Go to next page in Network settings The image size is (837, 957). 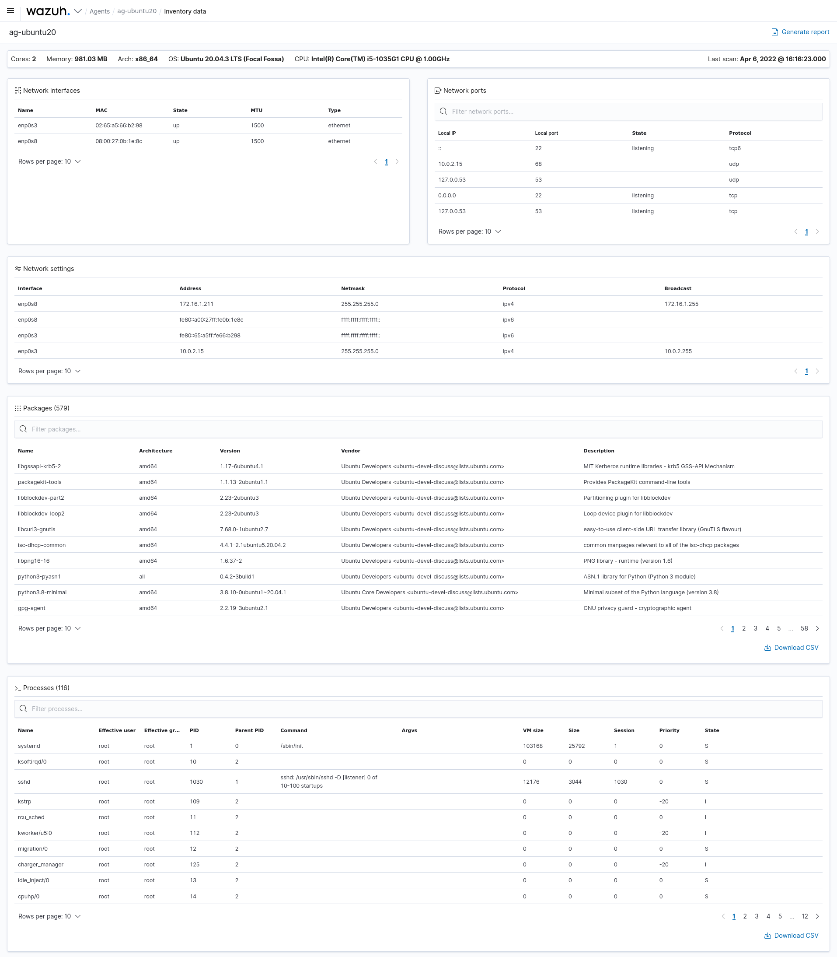[x=817, y=371]
